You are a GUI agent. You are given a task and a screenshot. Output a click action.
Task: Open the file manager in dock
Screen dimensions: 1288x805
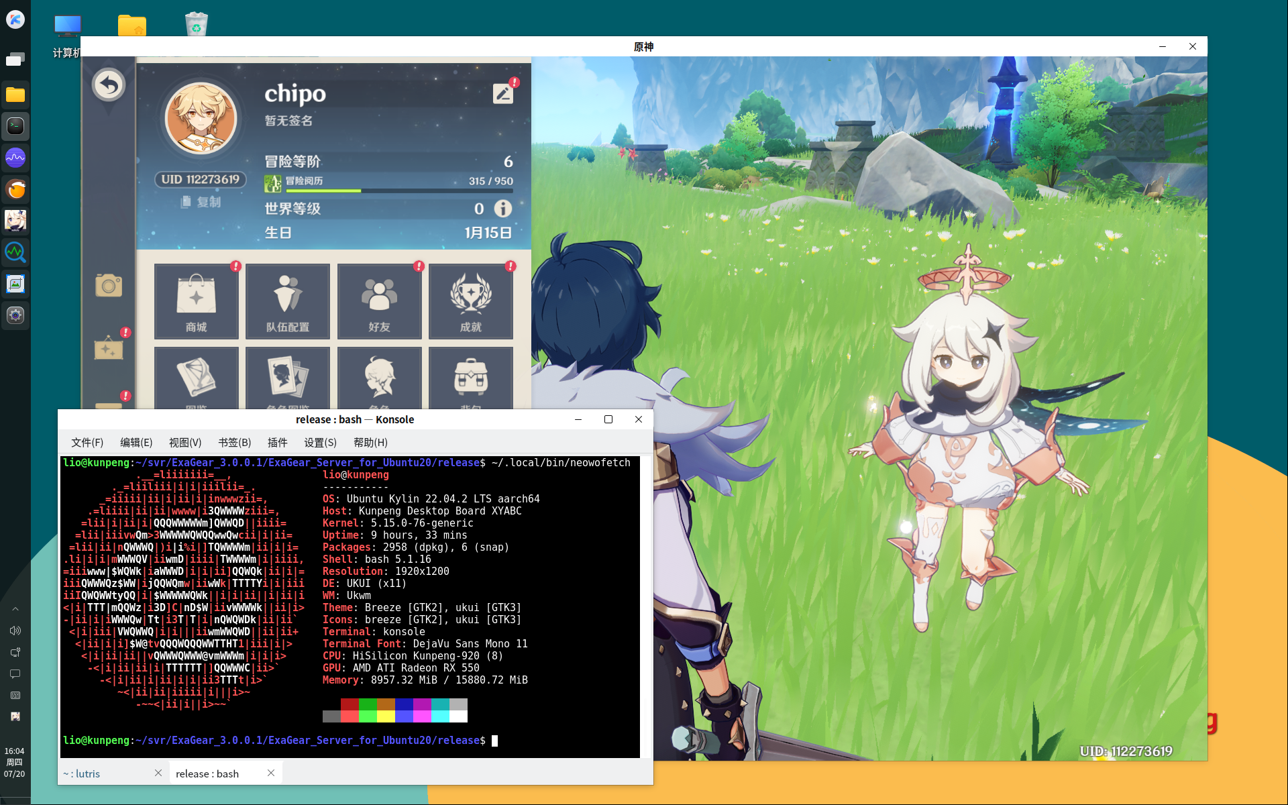pyautogui.click(x=15, y=95)
